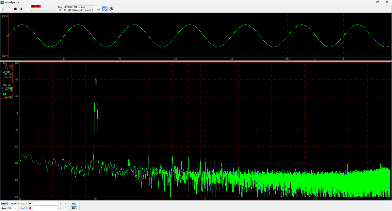Click the red record dot beside OVL2
This screenshot has width=392, height=211.
point(30,208)
